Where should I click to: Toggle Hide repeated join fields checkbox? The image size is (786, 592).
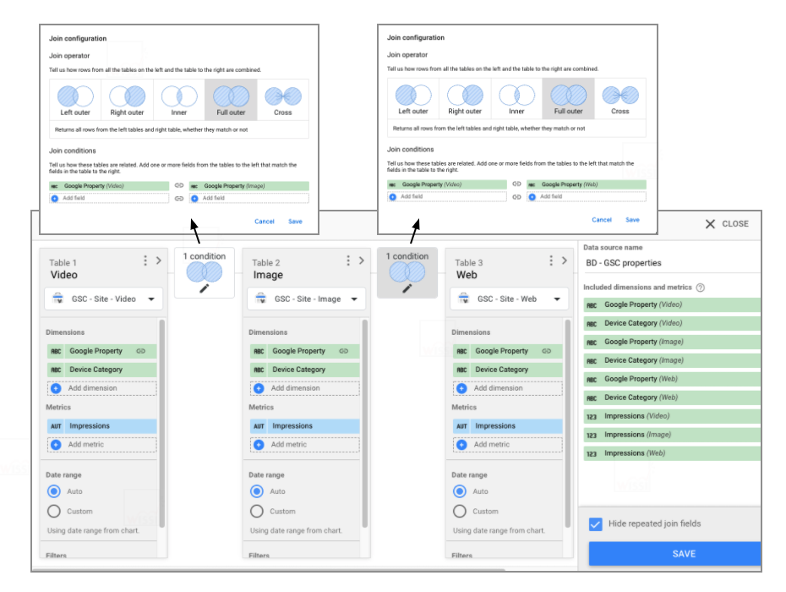tap(596, 524)
